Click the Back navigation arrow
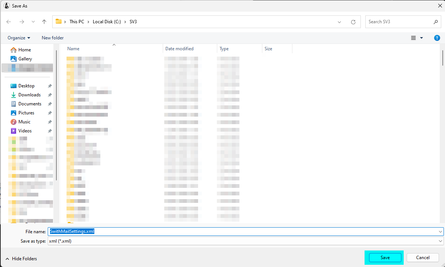445x267 pixels. click(x=9, y=22)
